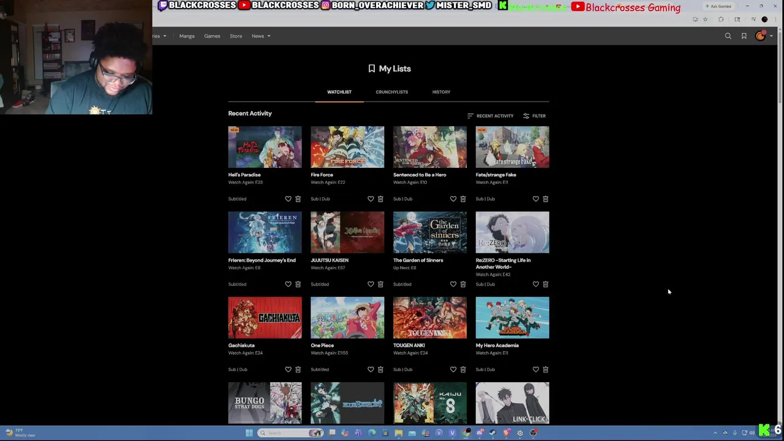Click the Sentenced to Be a Hero thumbnail
Image resolution: width=784 pixels, height=441 pixels.
(430, 147)
